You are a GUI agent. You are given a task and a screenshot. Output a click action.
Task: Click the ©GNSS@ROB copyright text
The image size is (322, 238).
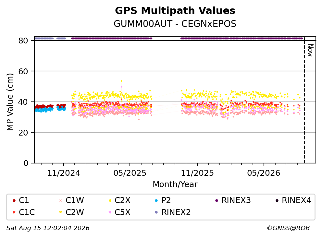288,228
